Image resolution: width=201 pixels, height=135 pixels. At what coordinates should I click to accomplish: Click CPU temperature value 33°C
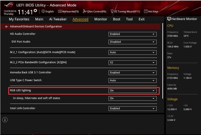coord(186,36)
